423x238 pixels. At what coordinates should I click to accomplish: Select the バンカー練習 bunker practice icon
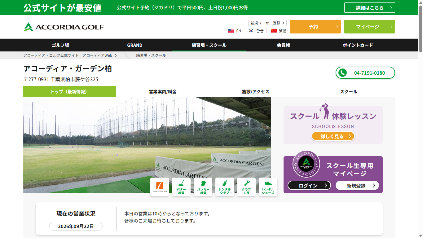[x=203, y=187]
